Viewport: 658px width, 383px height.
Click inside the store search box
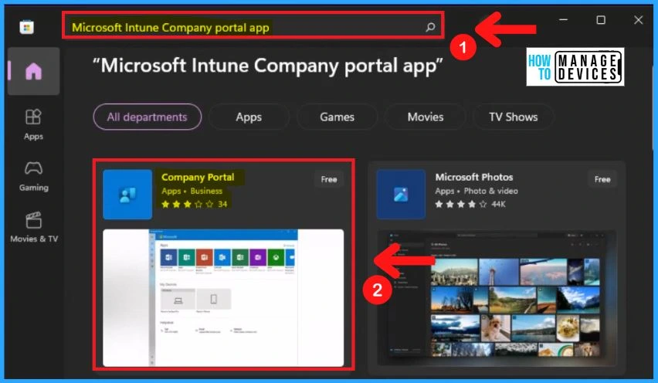pyautogui.click(x=253, y=27)
